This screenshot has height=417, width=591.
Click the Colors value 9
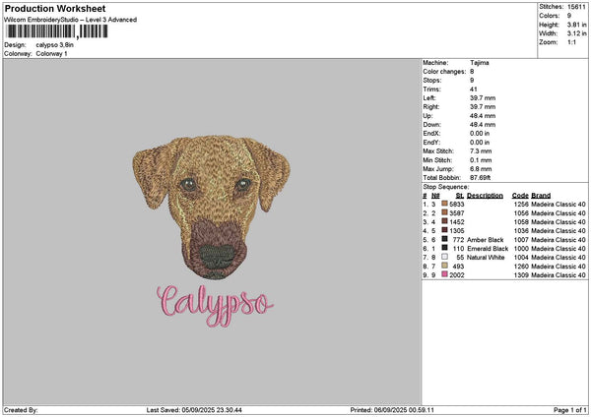569,16
